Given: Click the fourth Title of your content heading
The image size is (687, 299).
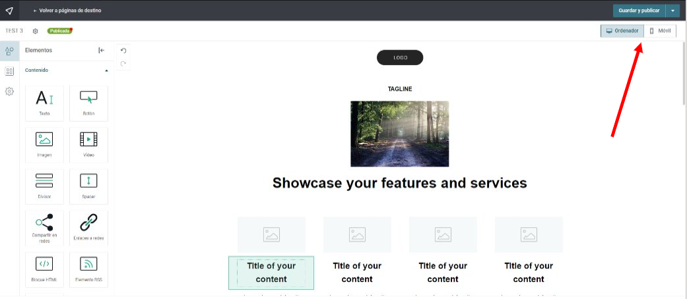Looking at the screenshot, I should pos(529,273).
